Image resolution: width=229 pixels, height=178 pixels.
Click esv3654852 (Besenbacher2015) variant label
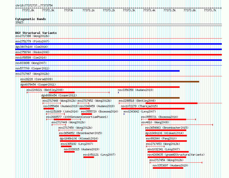click(81, 133)
